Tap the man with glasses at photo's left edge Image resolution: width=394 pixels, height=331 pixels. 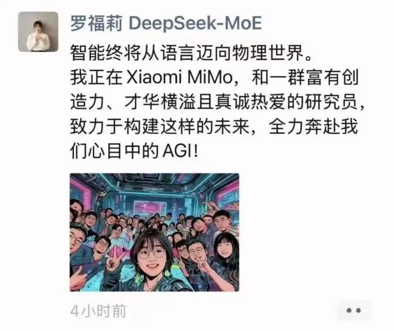(x=77, y=239)
